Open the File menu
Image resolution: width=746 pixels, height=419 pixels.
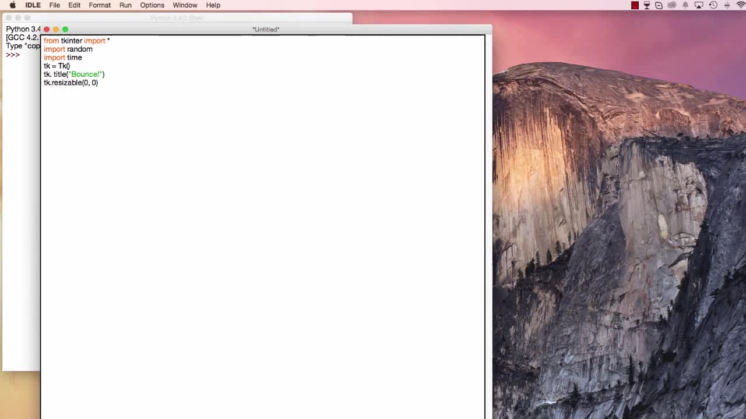tap(54, 5)
